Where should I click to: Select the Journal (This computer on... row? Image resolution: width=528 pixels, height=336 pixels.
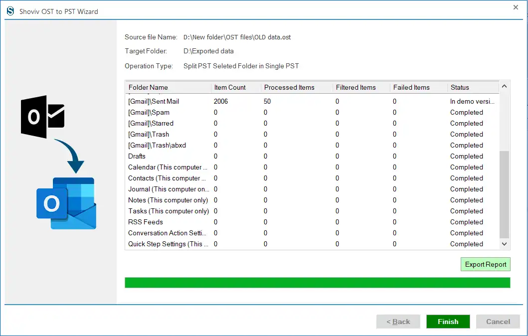click(312, 189)
